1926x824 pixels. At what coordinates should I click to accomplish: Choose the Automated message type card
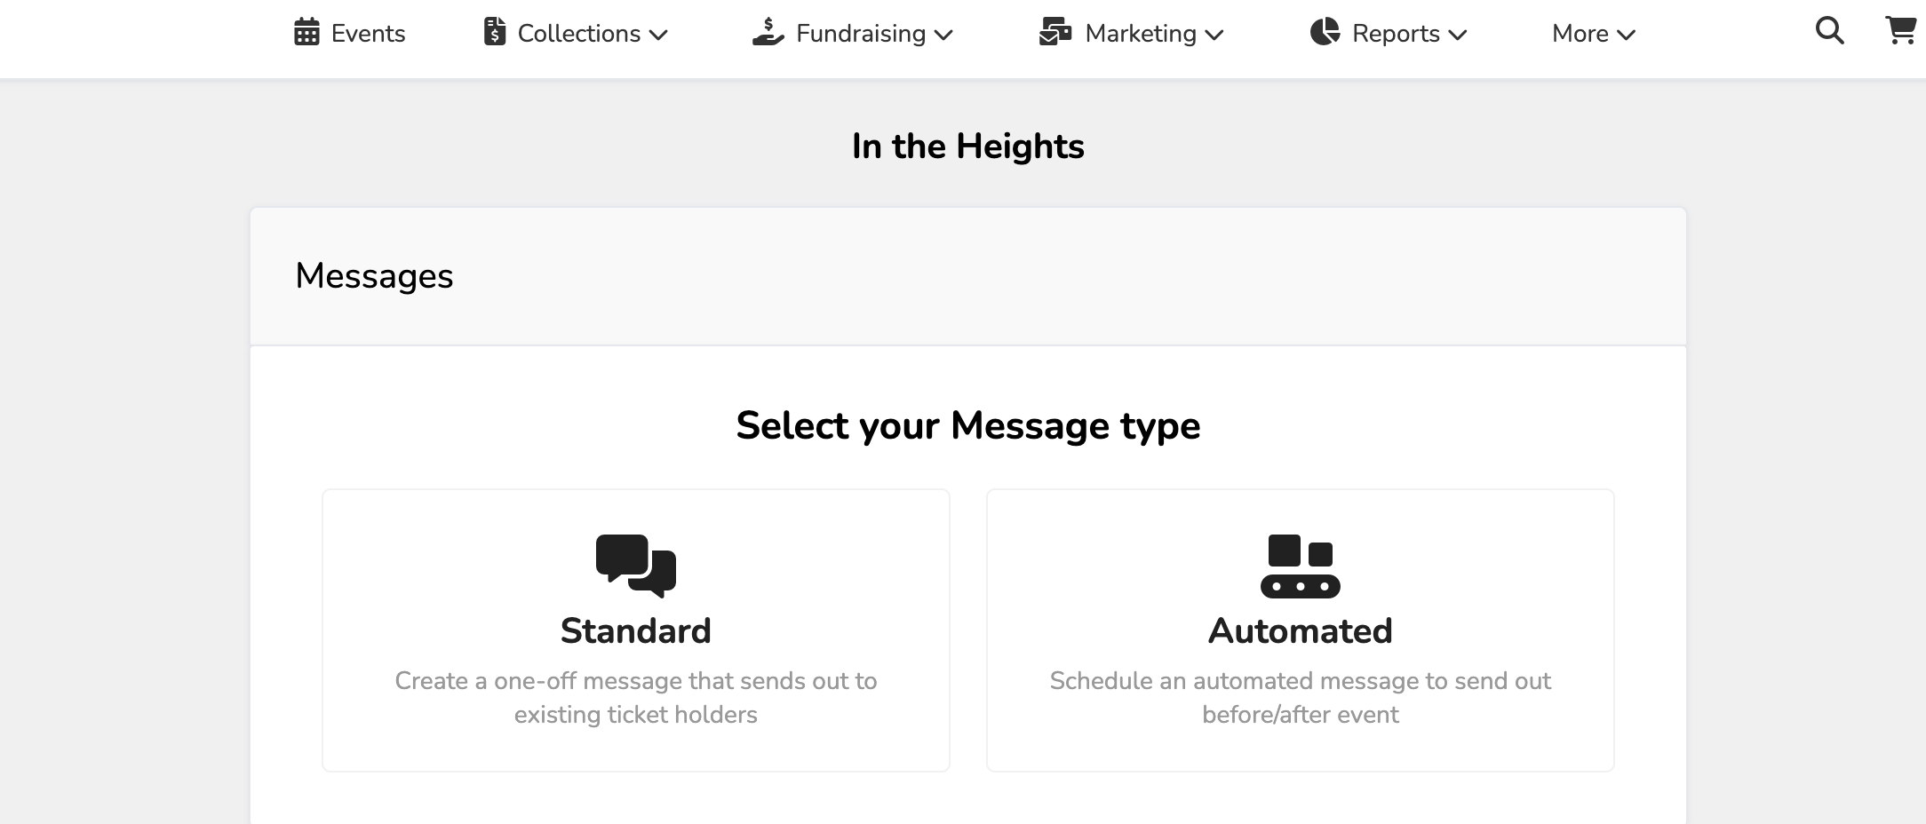pos(1301,630)
